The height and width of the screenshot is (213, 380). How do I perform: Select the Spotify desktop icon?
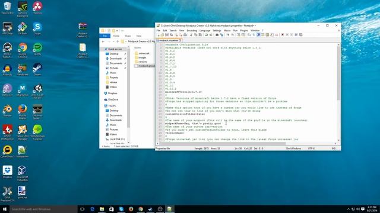pos(37,49)
